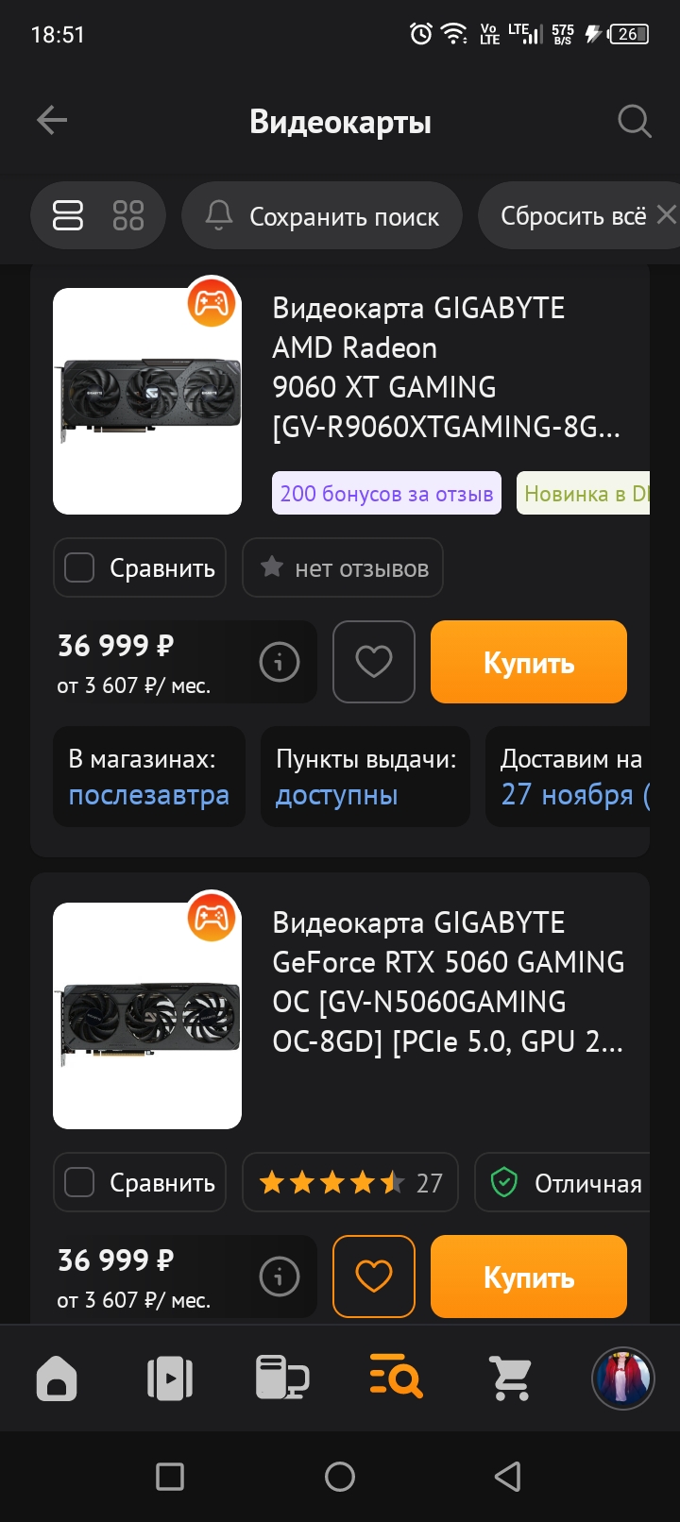Image resolution: width=680 pixels, height=1522 pixels.
Task: Open price info for Radeon 9060 XT
Action: 279,662
